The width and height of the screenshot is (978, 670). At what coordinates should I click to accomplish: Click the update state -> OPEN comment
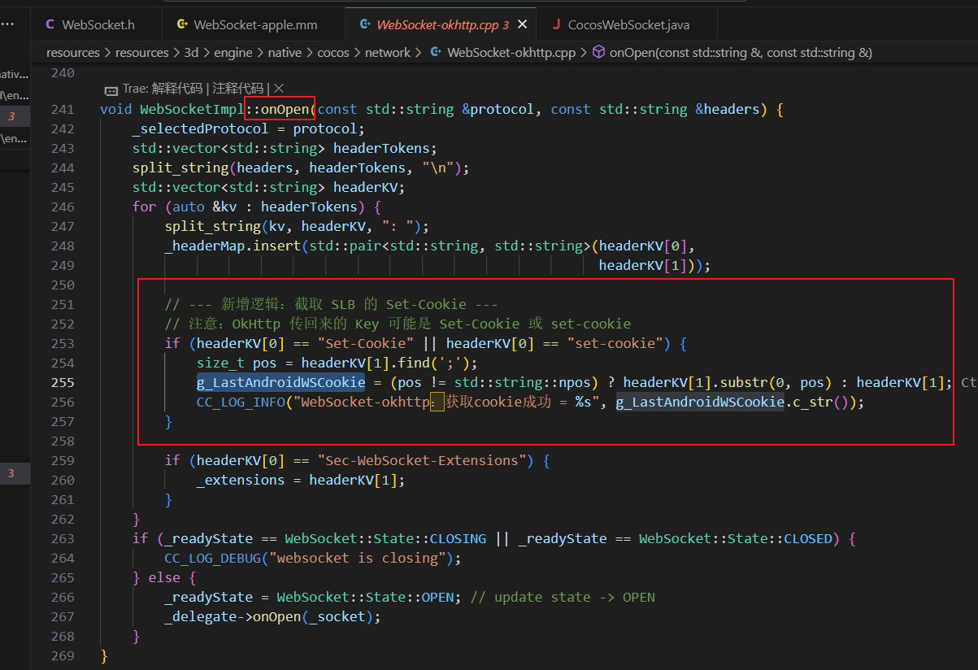pos(563,597)
